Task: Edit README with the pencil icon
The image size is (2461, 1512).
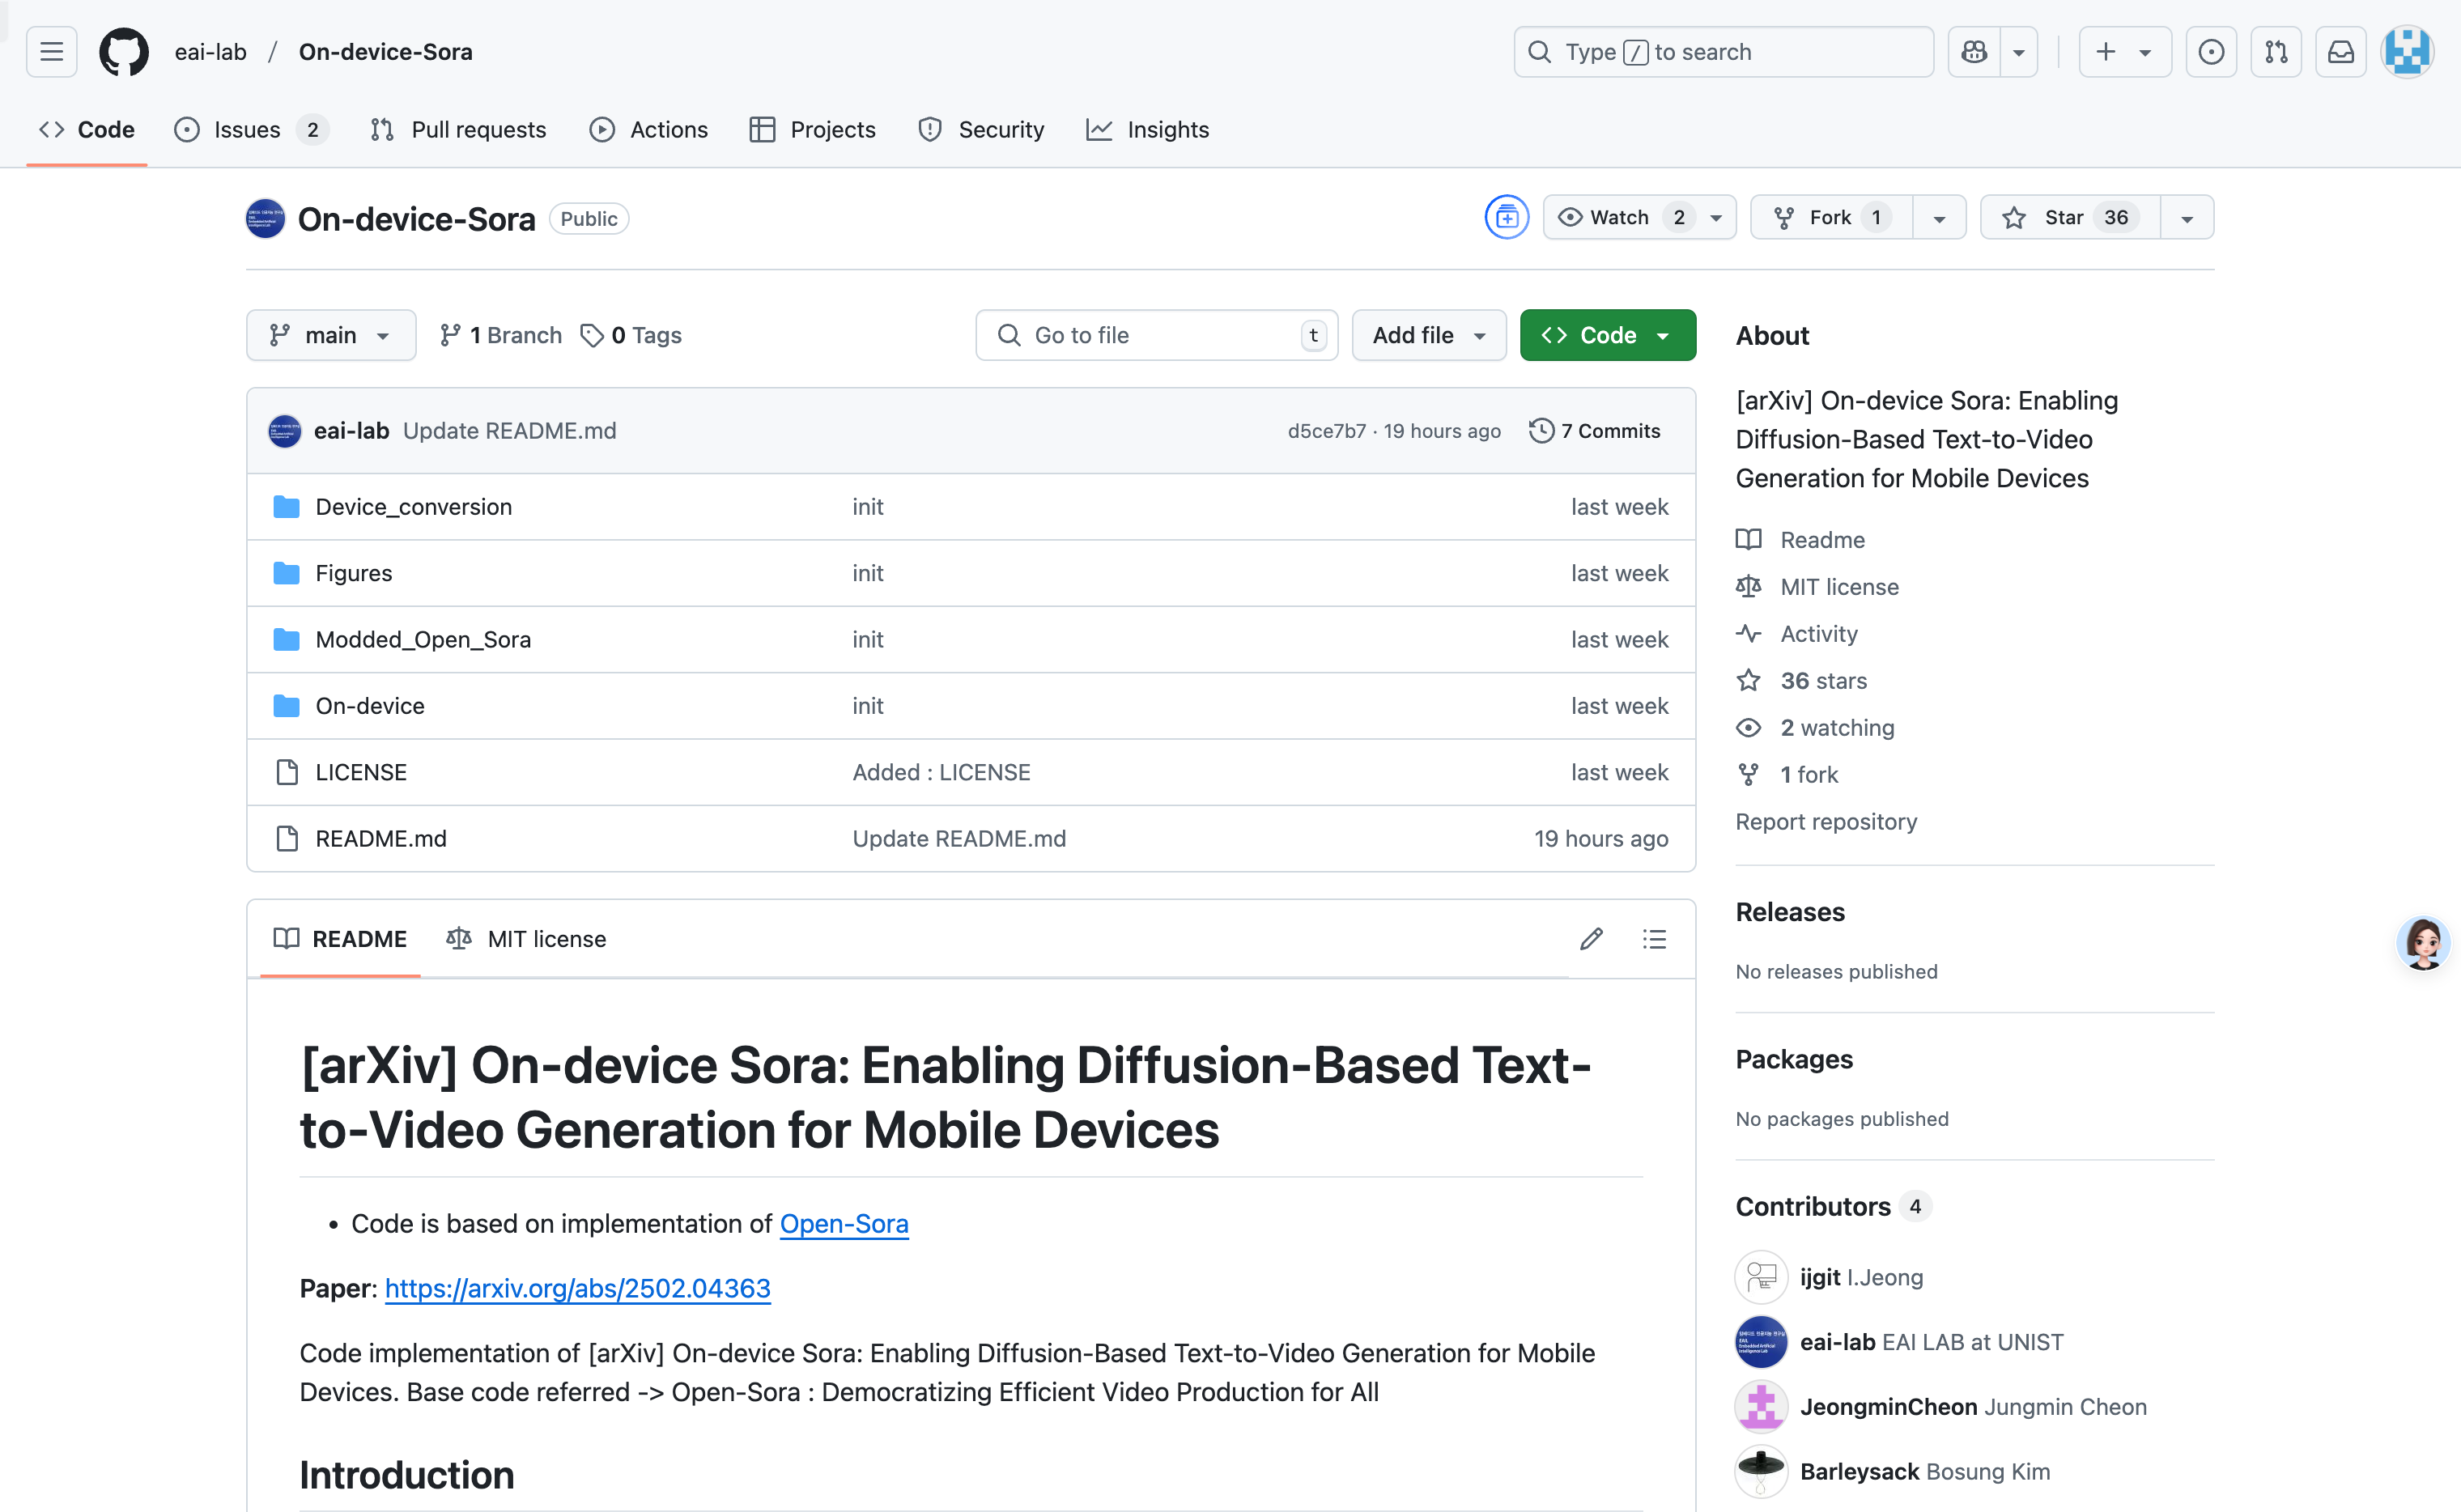Action: (1591, 939)
